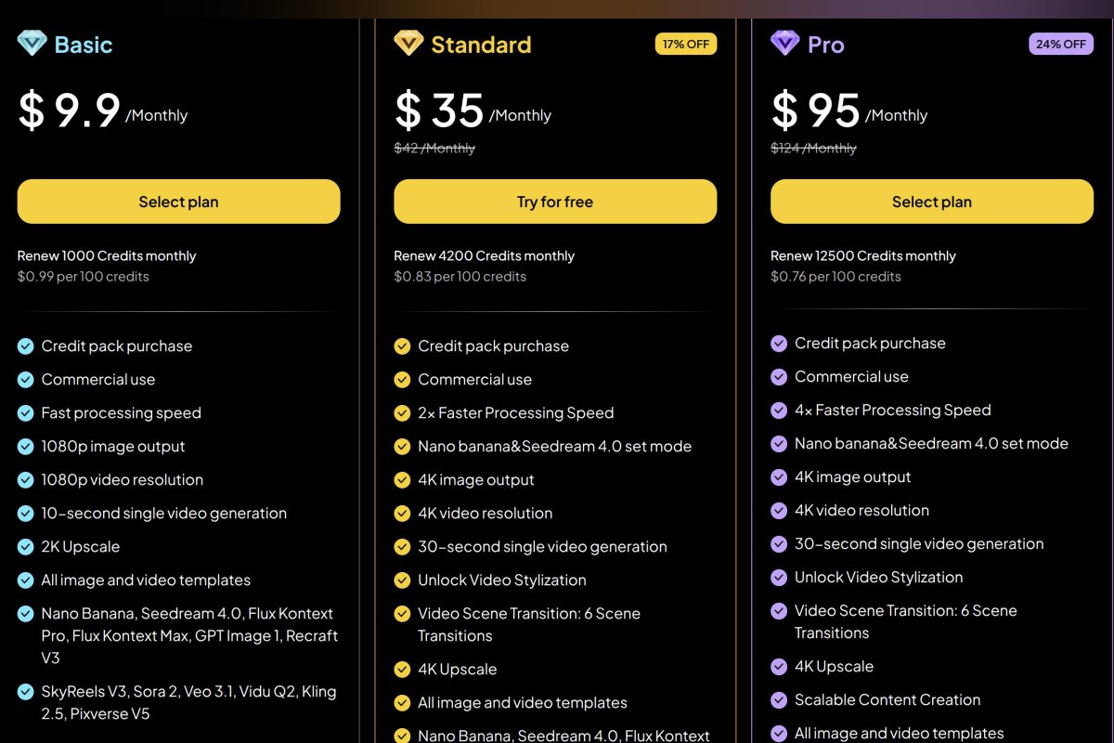The width and height of the screenshot is (1114, 743).
Task: Click the Renew 4200 Credits monthly text
Action: pos(484,255)
